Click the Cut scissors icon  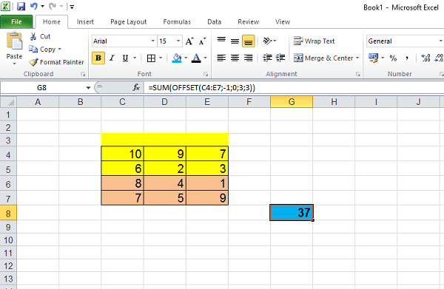(33, 36)
